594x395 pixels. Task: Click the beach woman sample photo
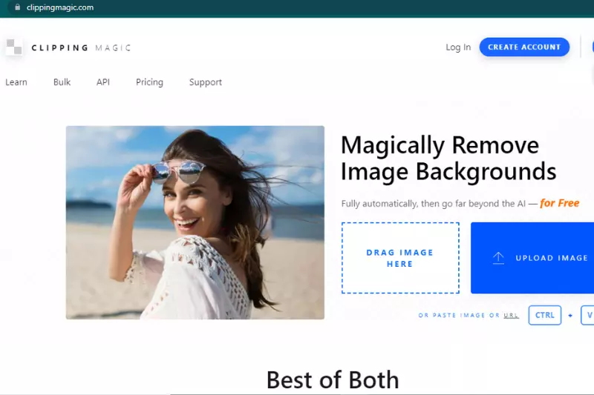click(195, 222)
